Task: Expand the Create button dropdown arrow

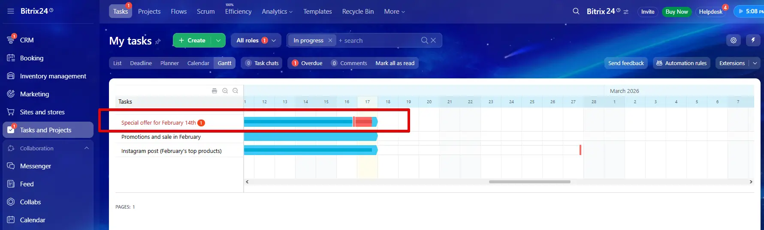Action: (x=218, y=40)
